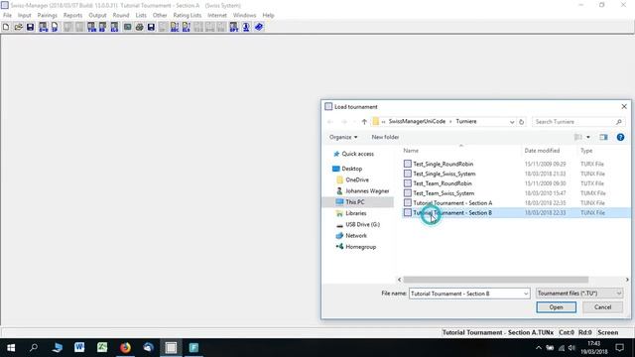Sort files by Type column
The width and height of the screenshot is (635, 357).
coord(586,151)
